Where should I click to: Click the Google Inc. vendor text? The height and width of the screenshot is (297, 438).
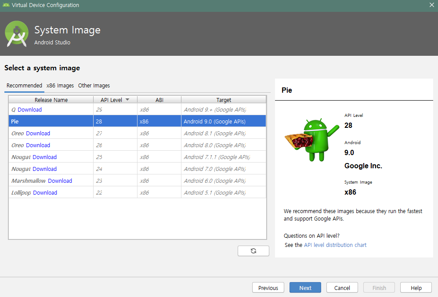point(363,166)
